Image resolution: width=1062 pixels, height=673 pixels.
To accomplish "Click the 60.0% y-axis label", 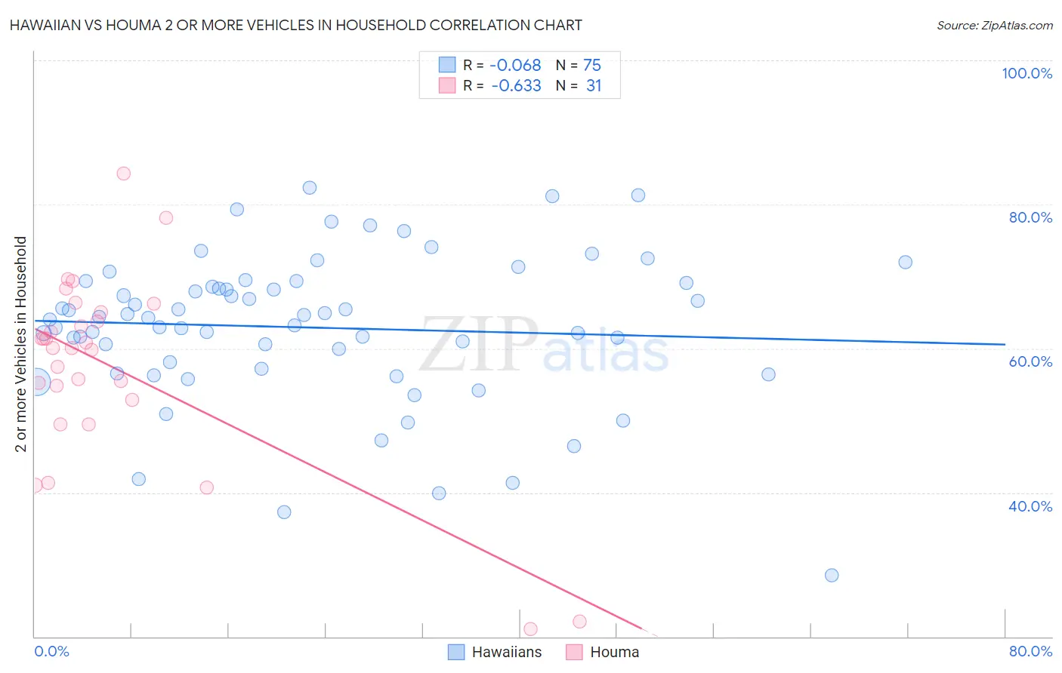I will tap(1030, 361).
